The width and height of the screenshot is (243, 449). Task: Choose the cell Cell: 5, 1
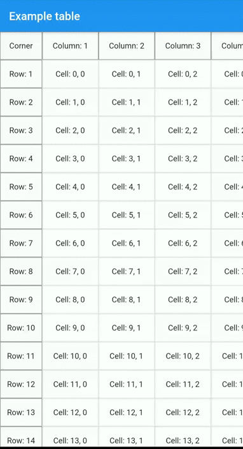point(127,215)
